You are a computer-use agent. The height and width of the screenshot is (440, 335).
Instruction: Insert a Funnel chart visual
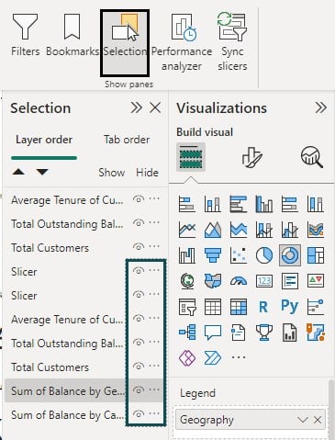coord(213,255)
